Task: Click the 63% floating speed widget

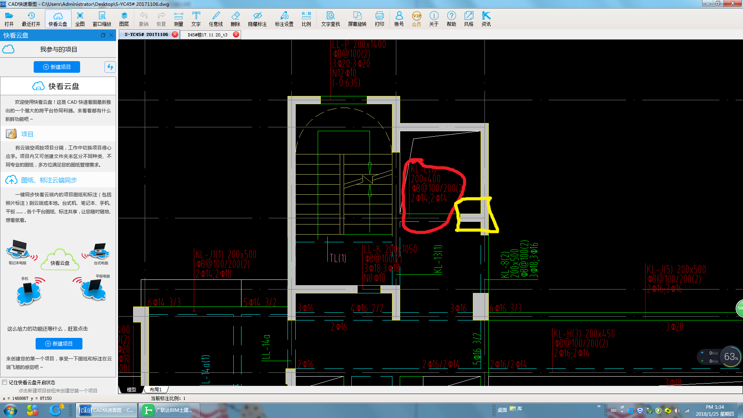Action: click(x=731, y=356)
